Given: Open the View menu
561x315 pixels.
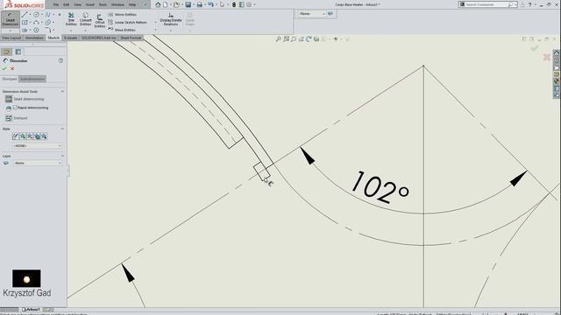Looking at the screenshot, I should click(x=78, y=4).
